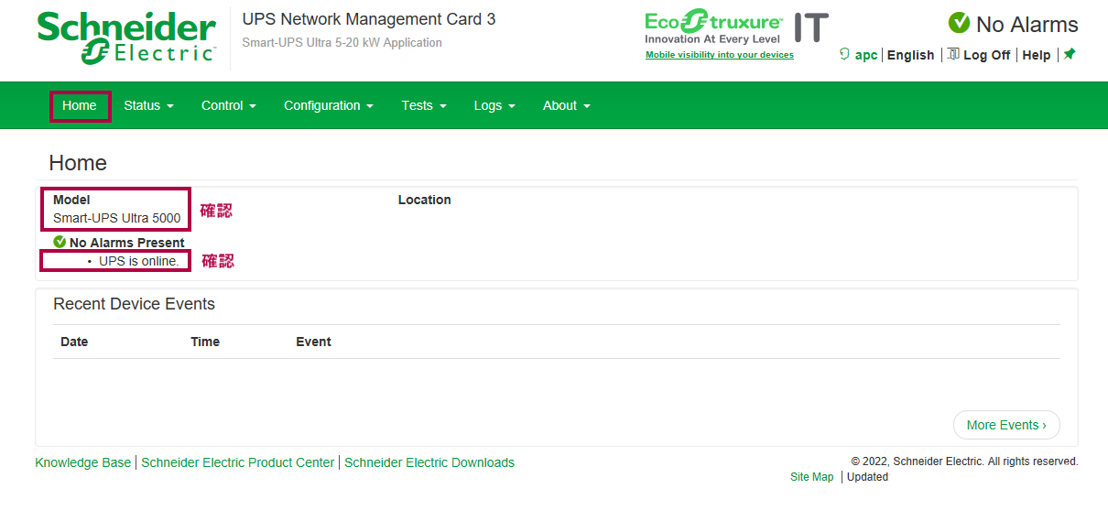Screen dimensions: 1108x532
Task: Click the Time column header
Action: [x=205, y=342]
